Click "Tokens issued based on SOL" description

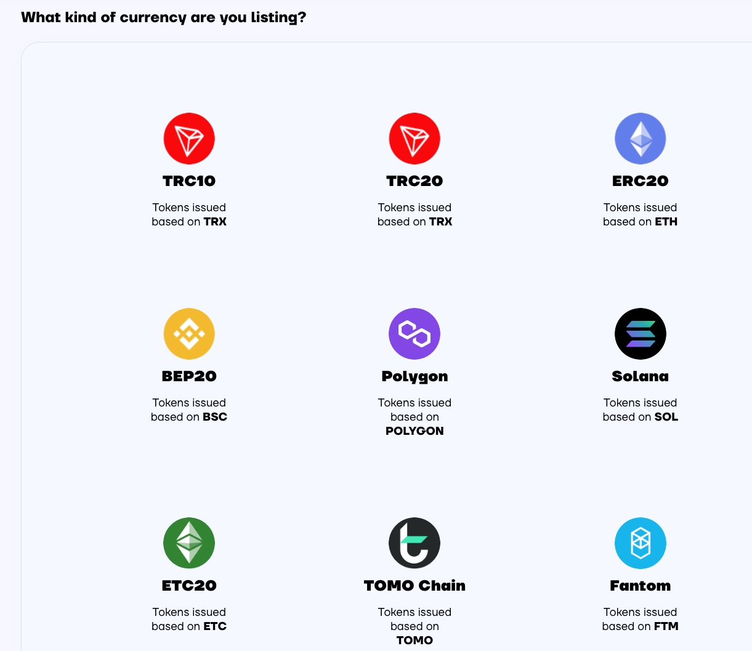(x=640, y=410)
